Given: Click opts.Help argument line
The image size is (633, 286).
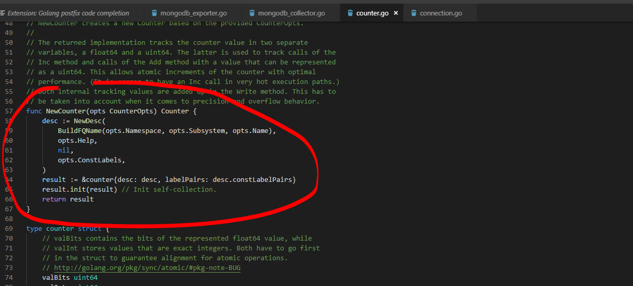Looking at the screenshot, I should tap(77, 140).
